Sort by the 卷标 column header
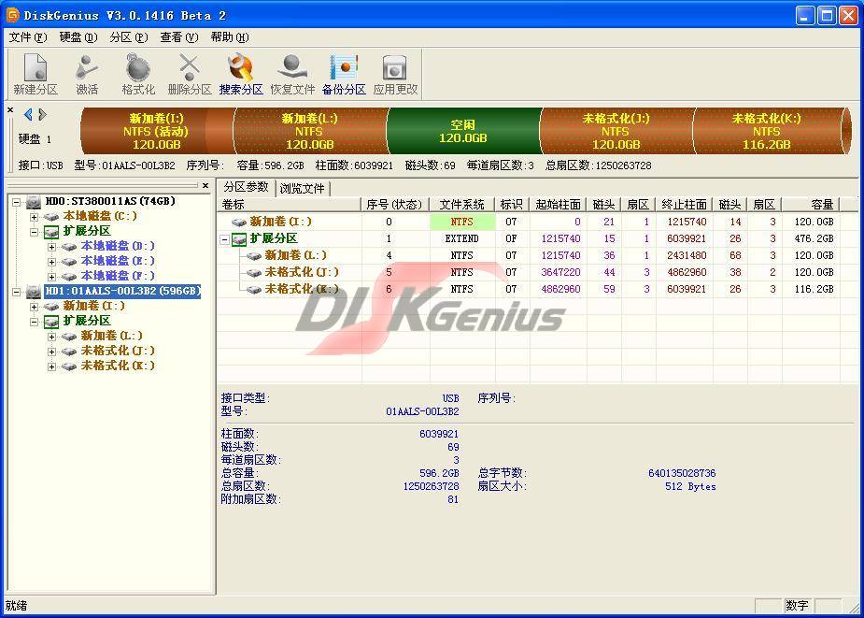 click(x=290, y=205)
